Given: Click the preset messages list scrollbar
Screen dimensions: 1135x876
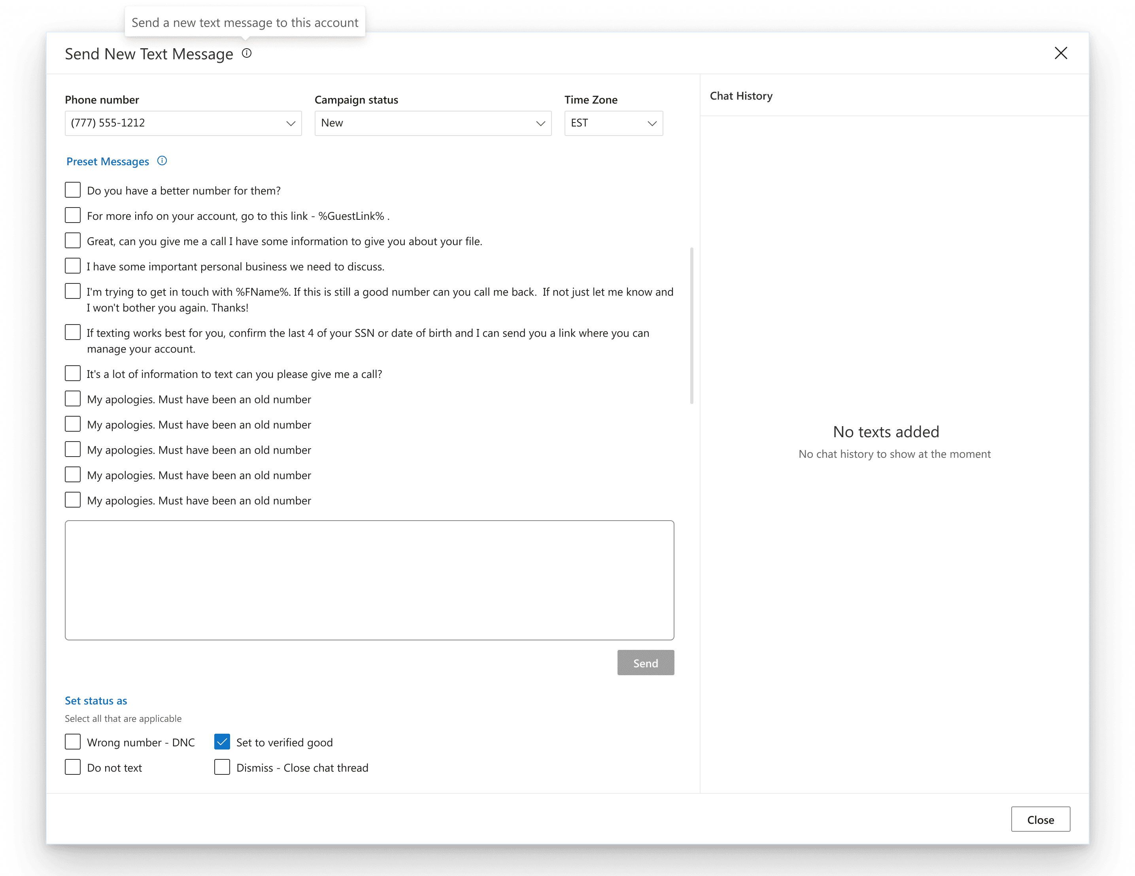Looking at the screenshot, I should [x=692, y=326].
